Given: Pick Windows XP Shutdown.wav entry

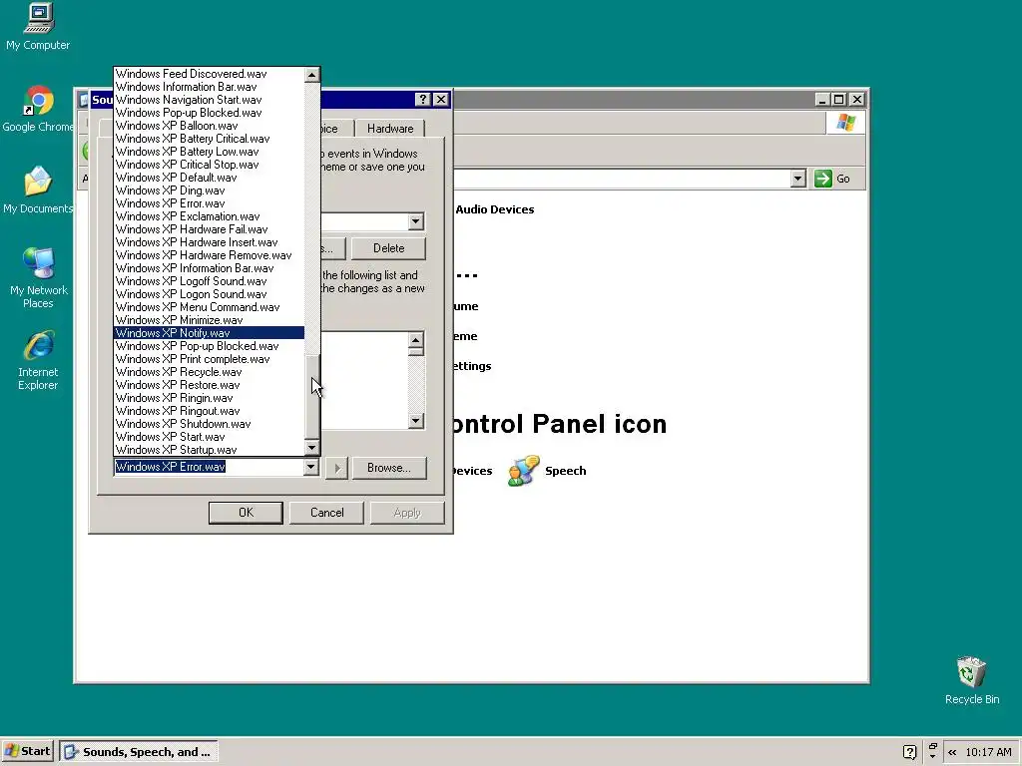Looking at the screenshot, I should pyautogui.click(x=210, y=423).
